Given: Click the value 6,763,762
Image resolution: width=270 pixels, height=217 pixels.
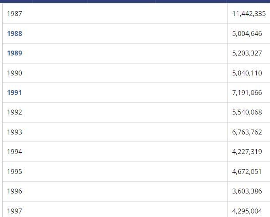Looking at the screenshot, I should (x=247, y=132).
